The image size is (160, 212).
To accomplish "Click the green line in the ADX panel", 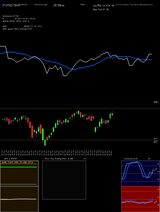I will tap(19, 167).
